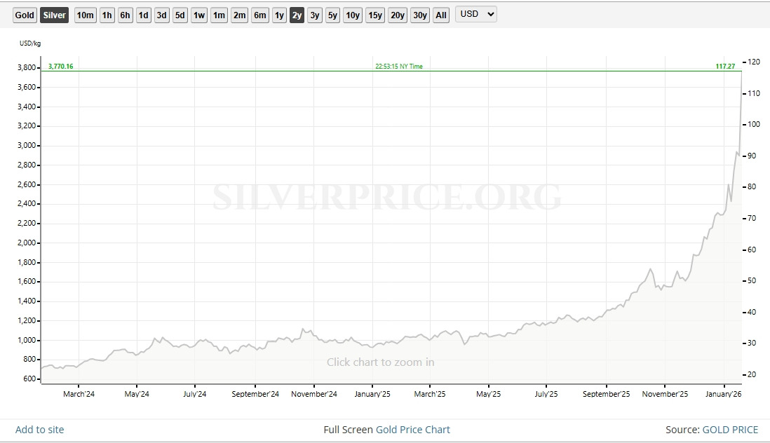View the 1w price history
Screen dimensions: 770x443
point(199,15)
